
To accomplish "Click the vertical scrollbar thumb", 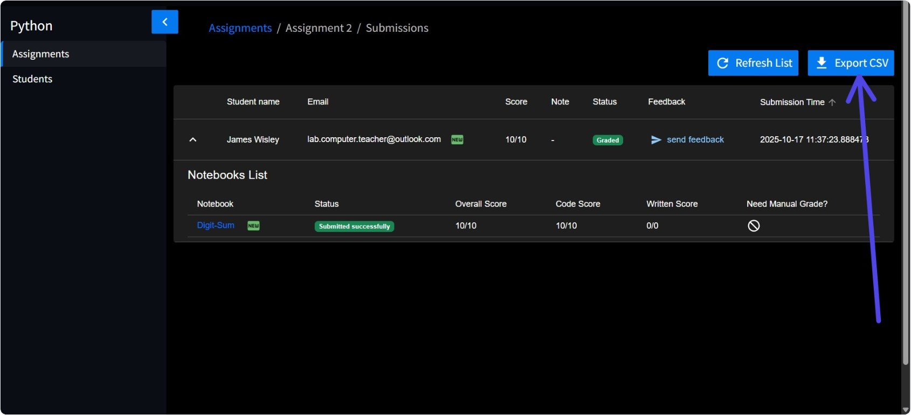I will (x=906, y=183).
